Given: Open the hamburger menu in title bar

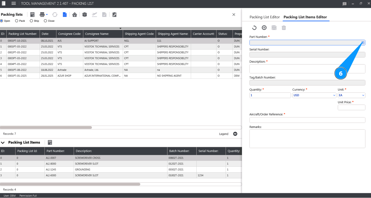Looking at the screenshot, I should (x=14, y=3).
